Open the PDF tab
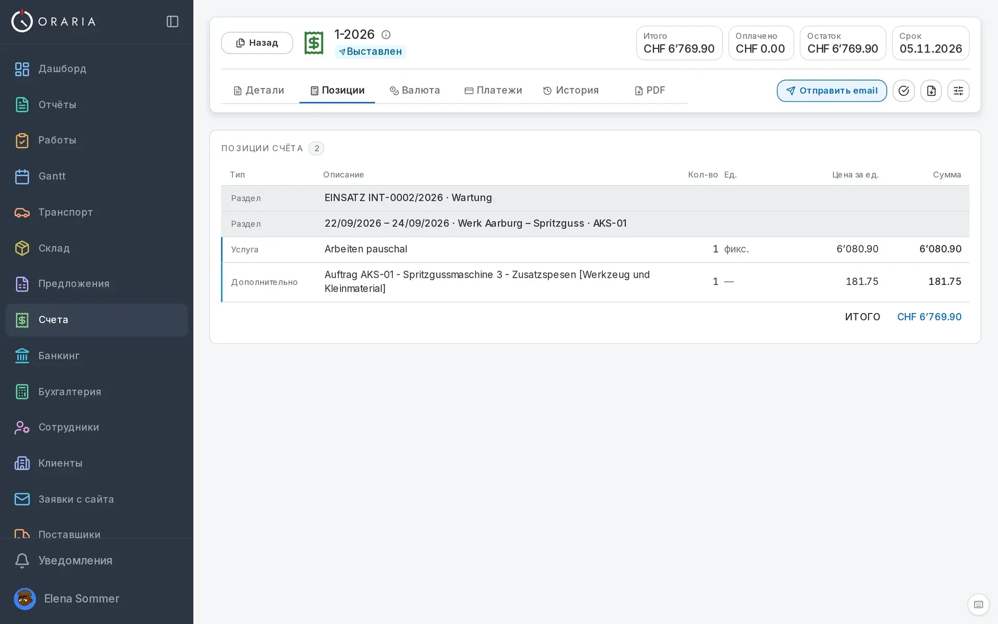998x624 pixels. tap(650, 90)
